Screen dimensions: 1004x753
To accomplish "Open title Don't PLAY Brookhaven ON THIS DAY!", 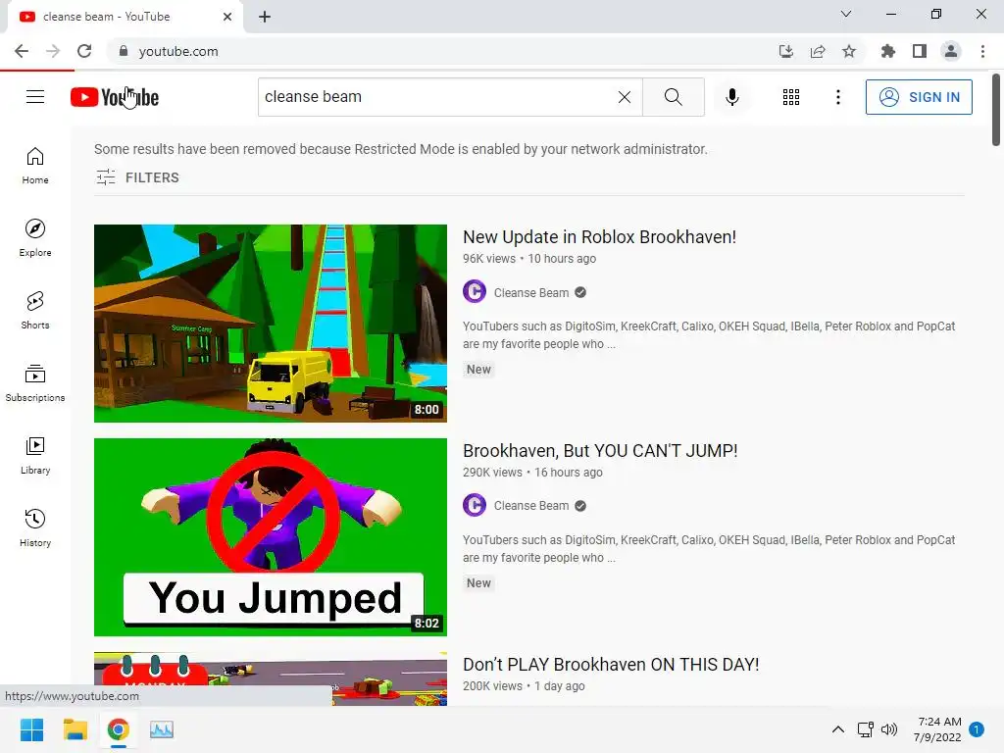I will (611, 665).
